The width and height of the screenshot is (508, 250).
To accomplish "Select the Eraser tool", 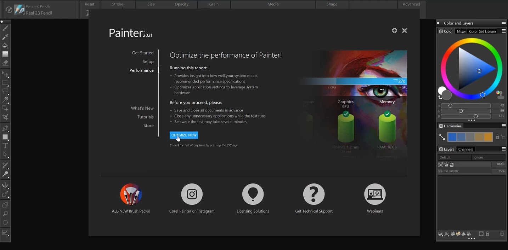I will pyautogui.click(x=5, y=63).
